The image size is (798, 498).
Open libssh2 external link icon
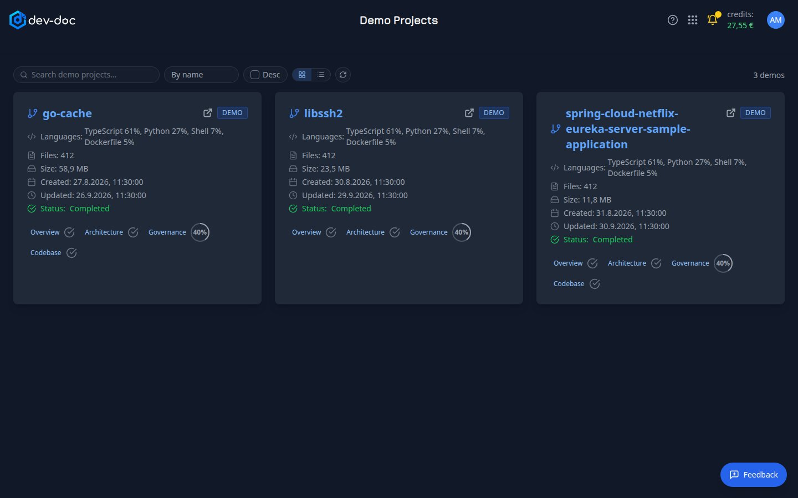click(469, 113)
